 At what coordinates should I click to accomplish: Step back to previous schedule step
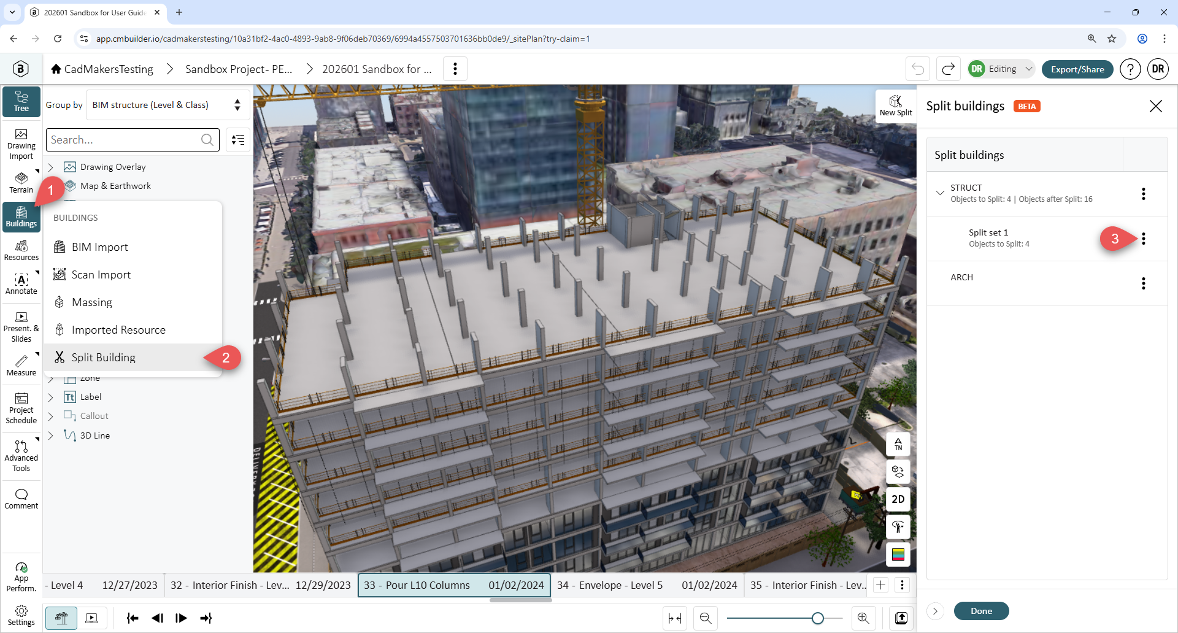(157, 618)
